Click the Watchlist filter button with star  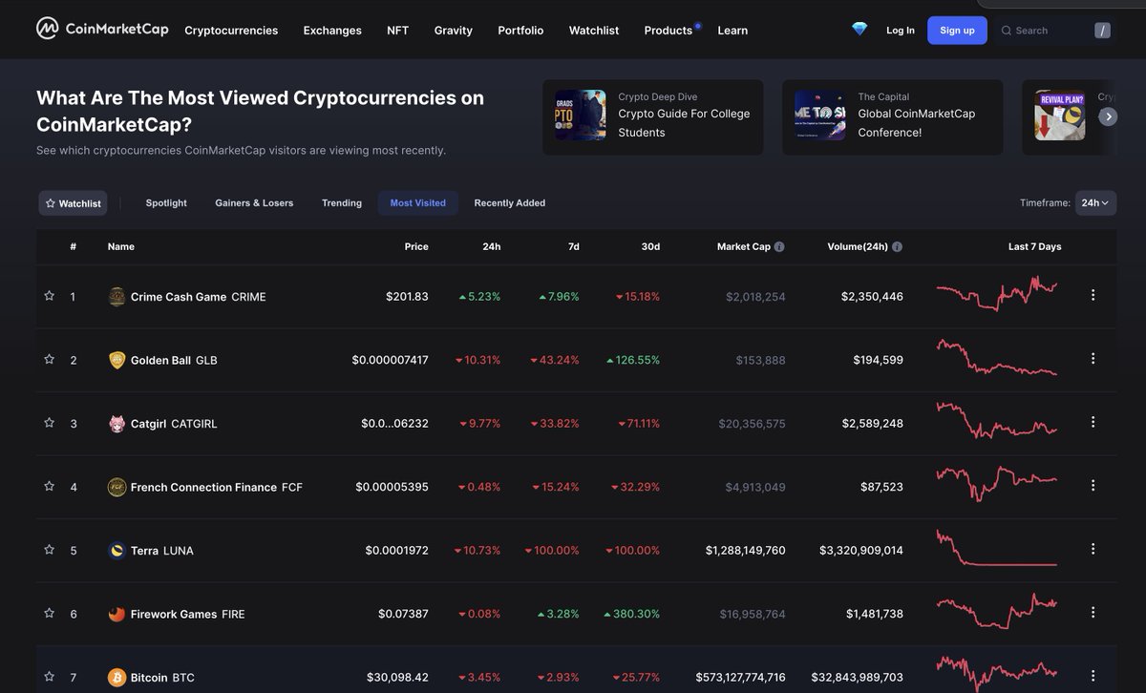point(74,203)
